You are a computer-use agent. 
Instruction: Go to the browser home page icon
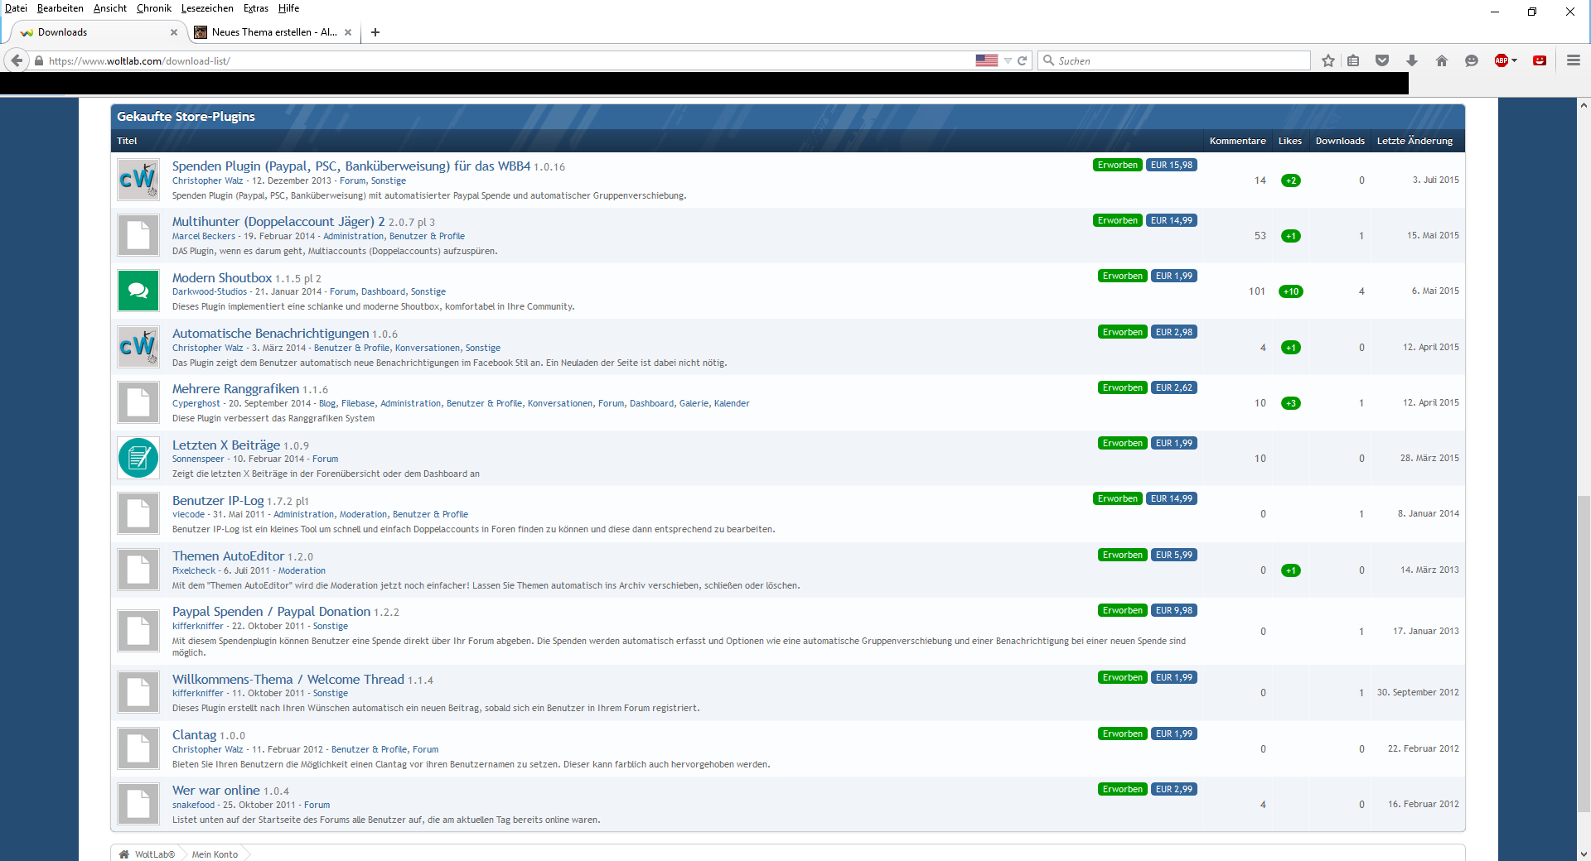point(1442,60)
